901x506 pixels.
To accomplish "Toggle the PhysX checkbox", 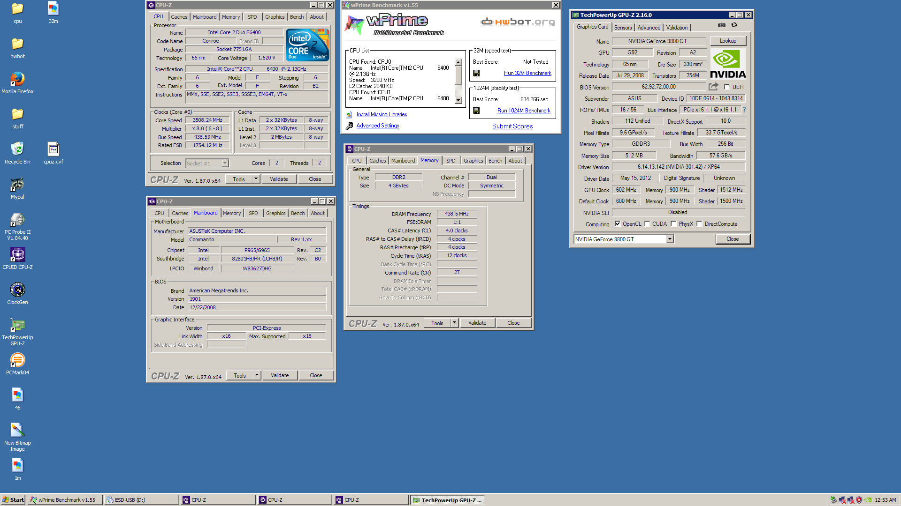I will [673, 224].
